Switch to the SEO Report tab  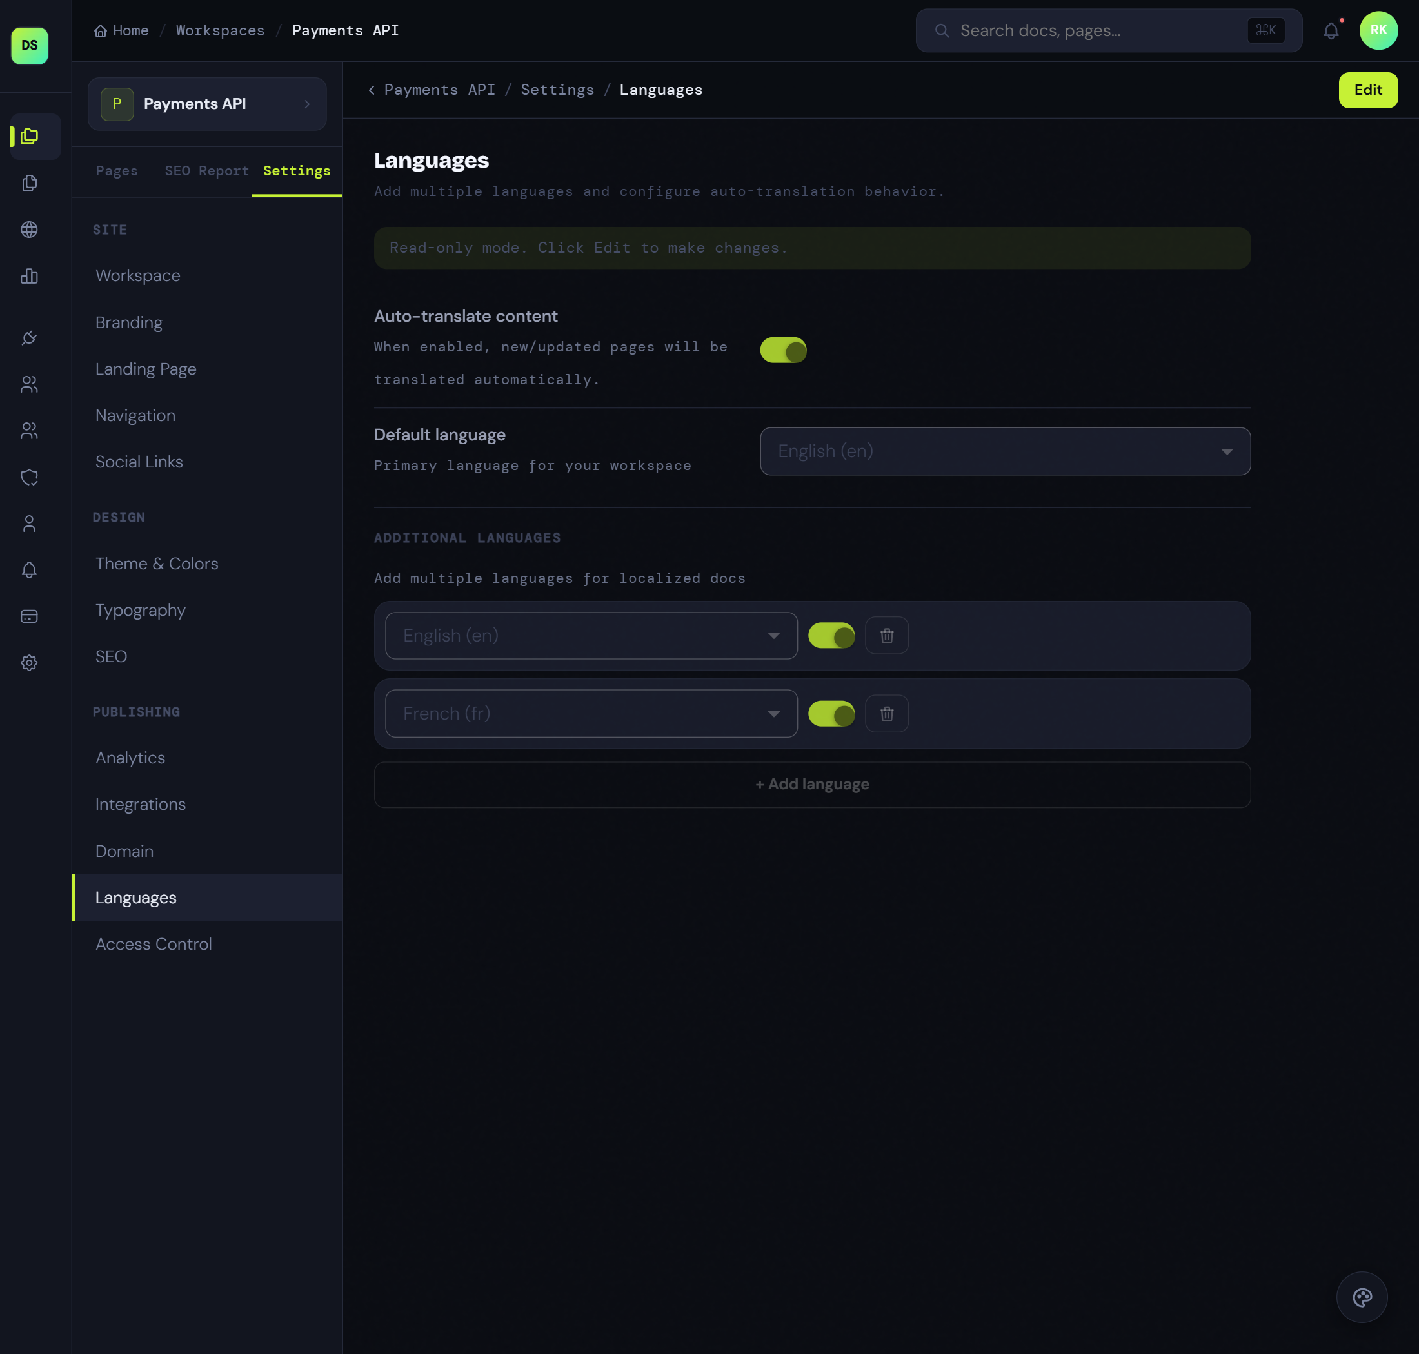coord(207,170)
